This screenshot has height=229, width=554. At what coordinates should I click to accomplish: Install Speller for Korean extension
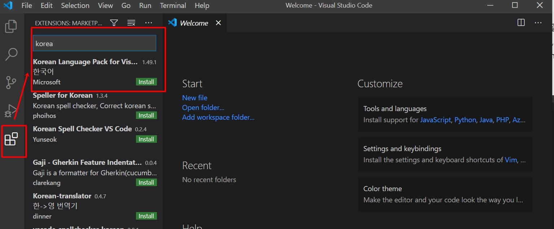pyautogui.click(x=146, y=115)
